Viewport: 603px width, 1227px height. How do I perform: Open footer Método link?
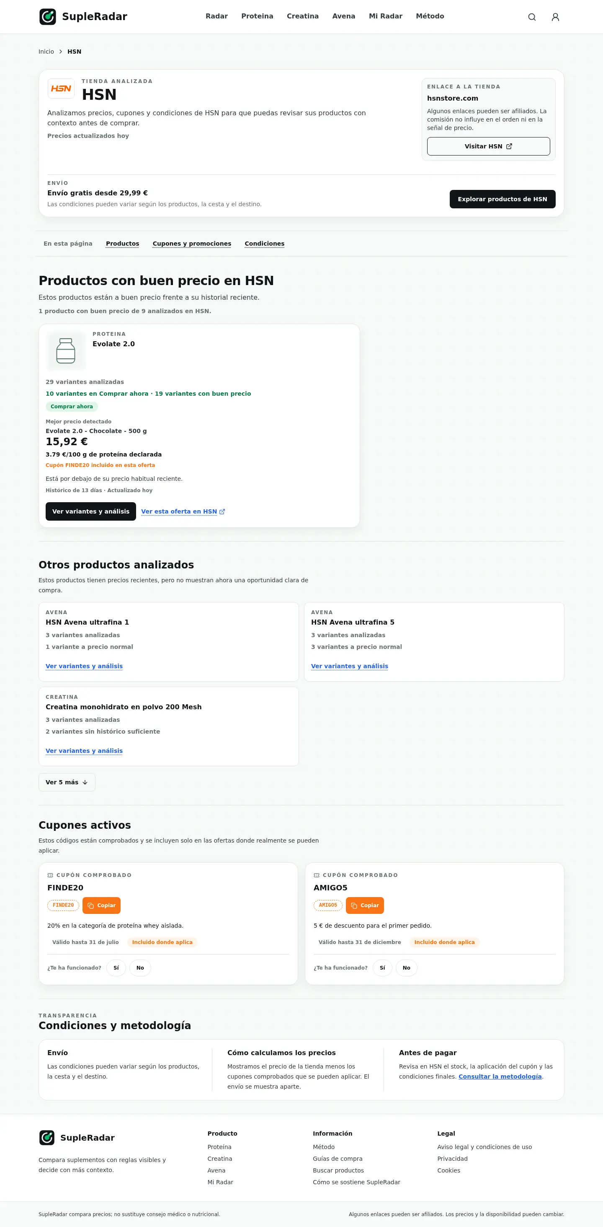coord(324,1147)
